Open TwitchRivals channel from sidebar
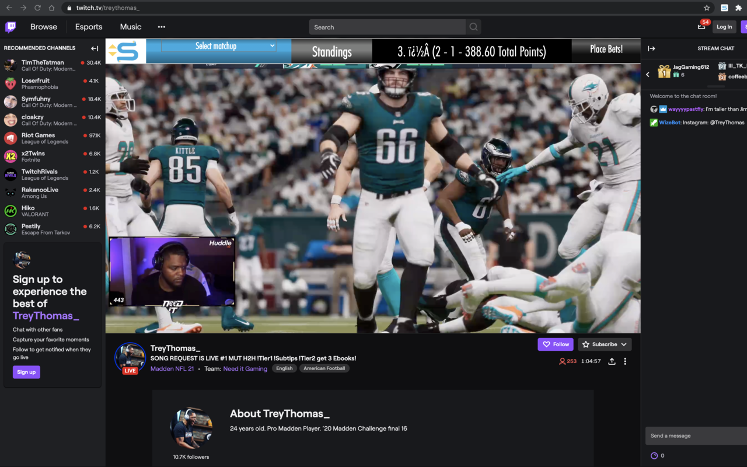747x467 pixels. (53, 175)
